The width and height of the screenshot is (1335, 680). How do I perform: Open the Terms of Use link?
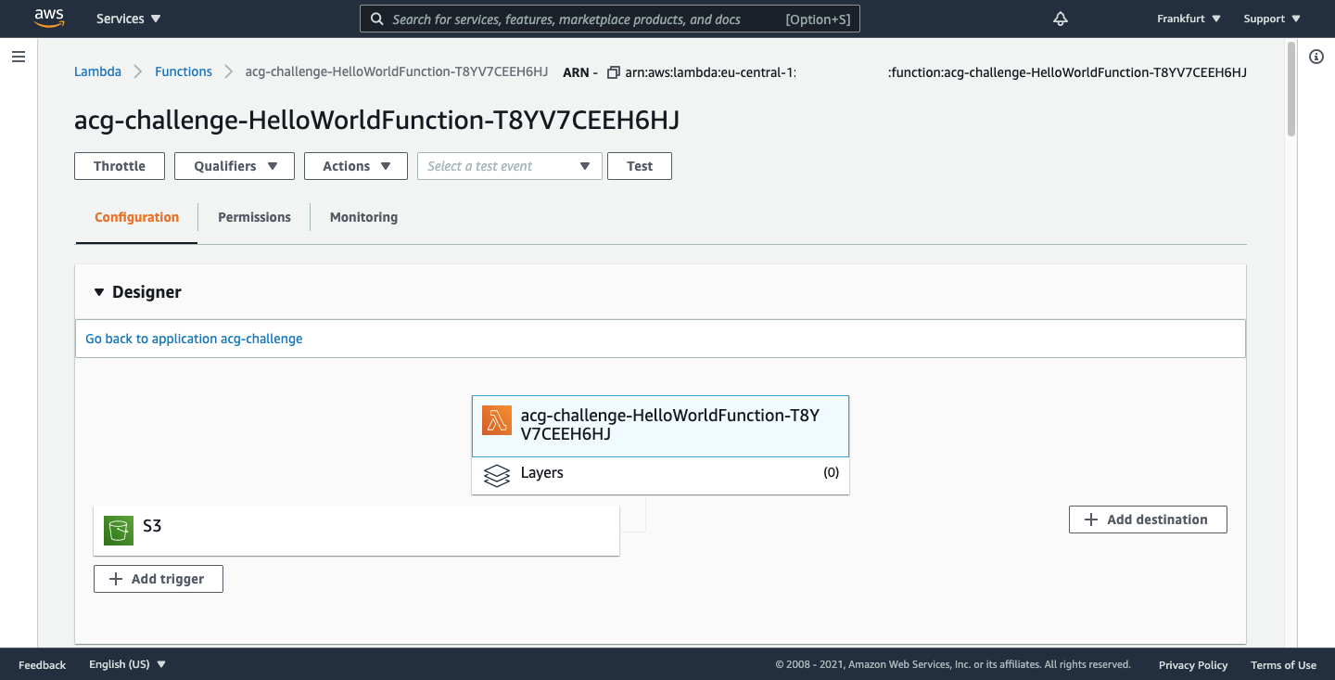click(x=1283, y=665)
